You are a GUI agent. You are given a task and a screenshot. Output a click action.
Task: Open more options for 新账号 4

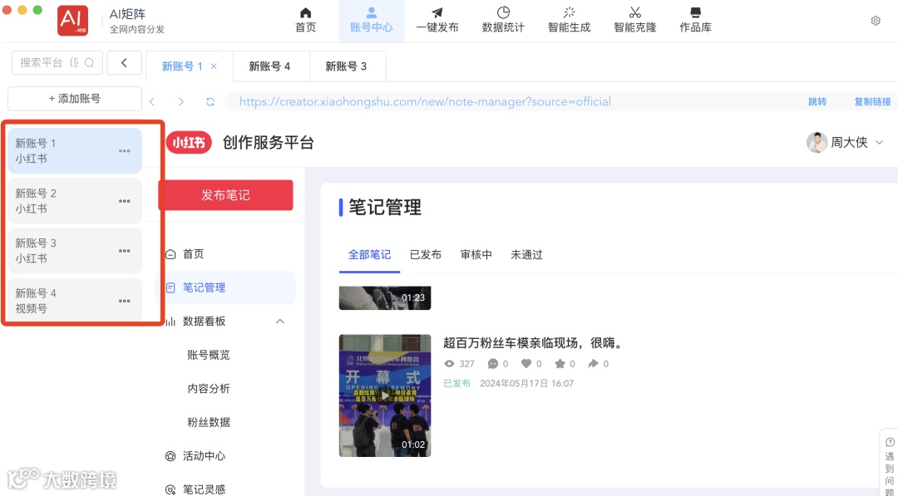pos(124,301)
